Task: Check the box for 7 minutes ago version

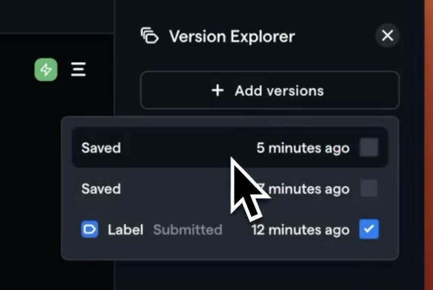Action: [x=369, y=188]
